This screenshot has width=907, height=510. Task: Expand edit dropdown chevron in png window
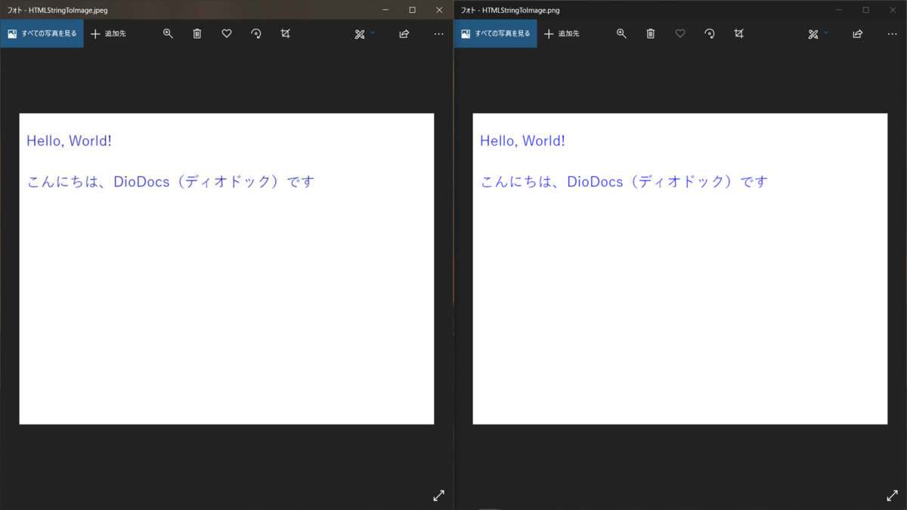pyautogui.click(x=826, y=32)
